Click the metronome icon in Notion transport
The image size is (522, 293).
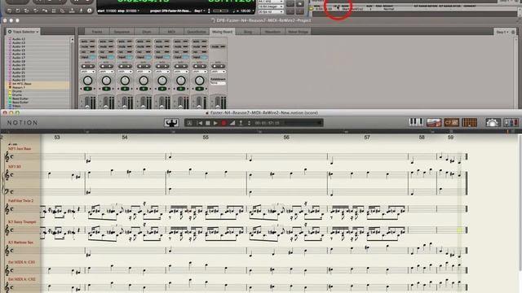point(232,123)
